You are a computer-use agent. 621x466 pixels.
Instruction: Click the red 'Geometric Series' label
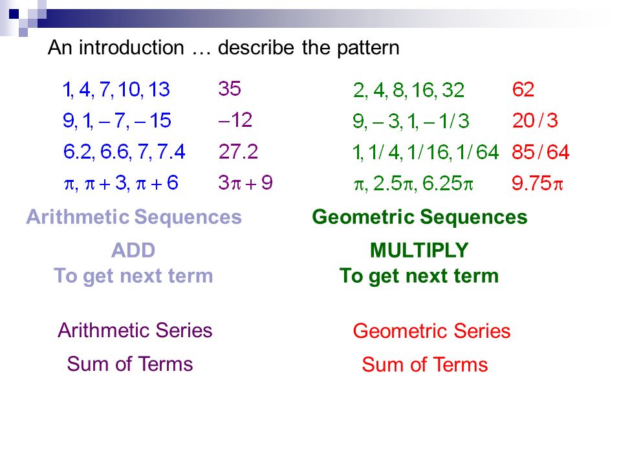pos(431,331)
